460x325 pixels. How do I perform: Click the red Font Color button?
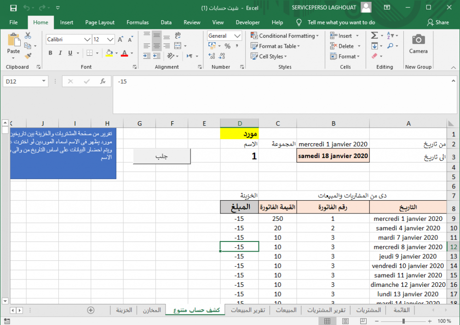[124, 53]
